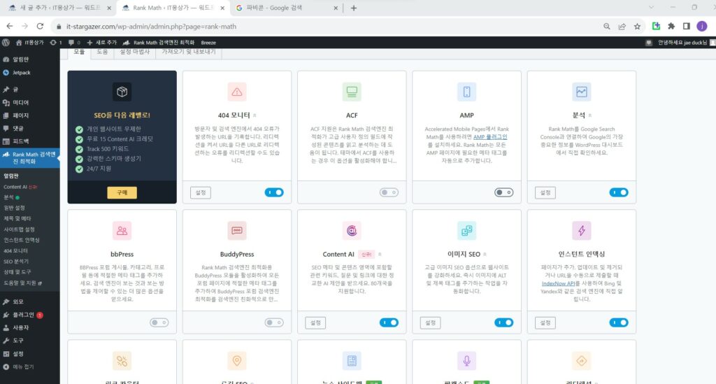
Task: Open Rank Math 검색엔진 최적화 admin bar menu
Action: [x=159, y=43]
